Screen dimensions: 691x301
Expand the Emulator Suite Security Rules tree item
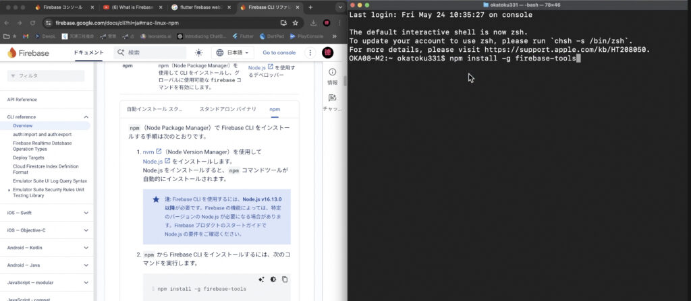9,190
